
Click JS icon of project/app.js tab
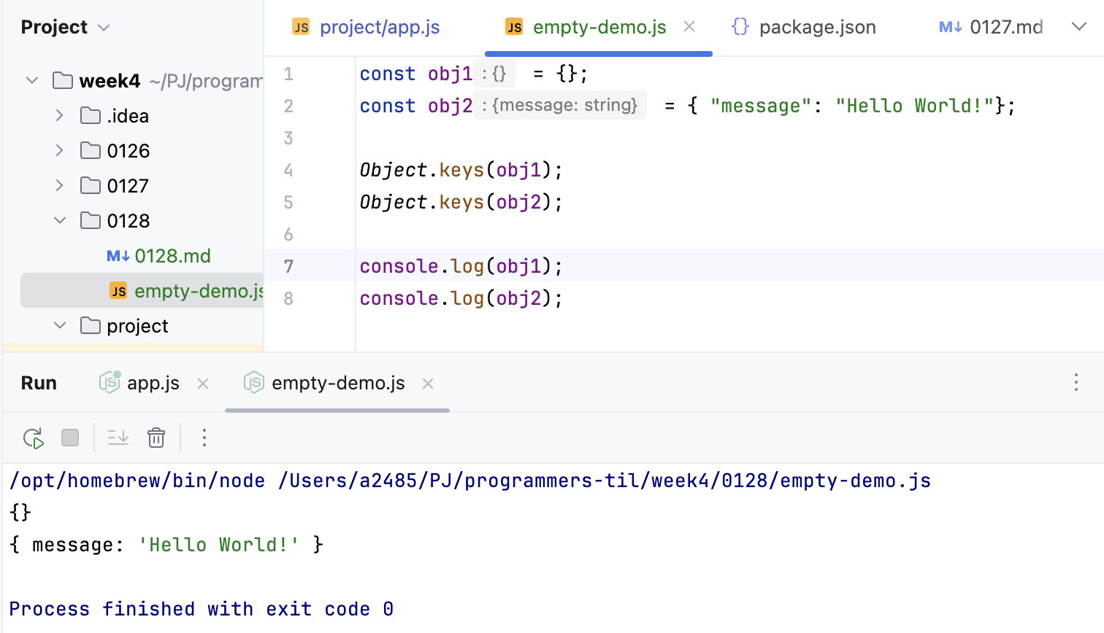tap(301, 27)
